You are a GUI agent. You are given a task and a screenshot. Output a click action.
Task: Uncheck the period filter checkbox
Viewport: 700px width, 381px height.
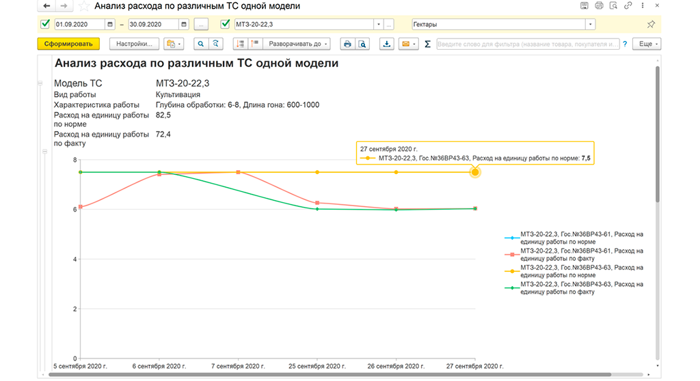tap(45, 24)
